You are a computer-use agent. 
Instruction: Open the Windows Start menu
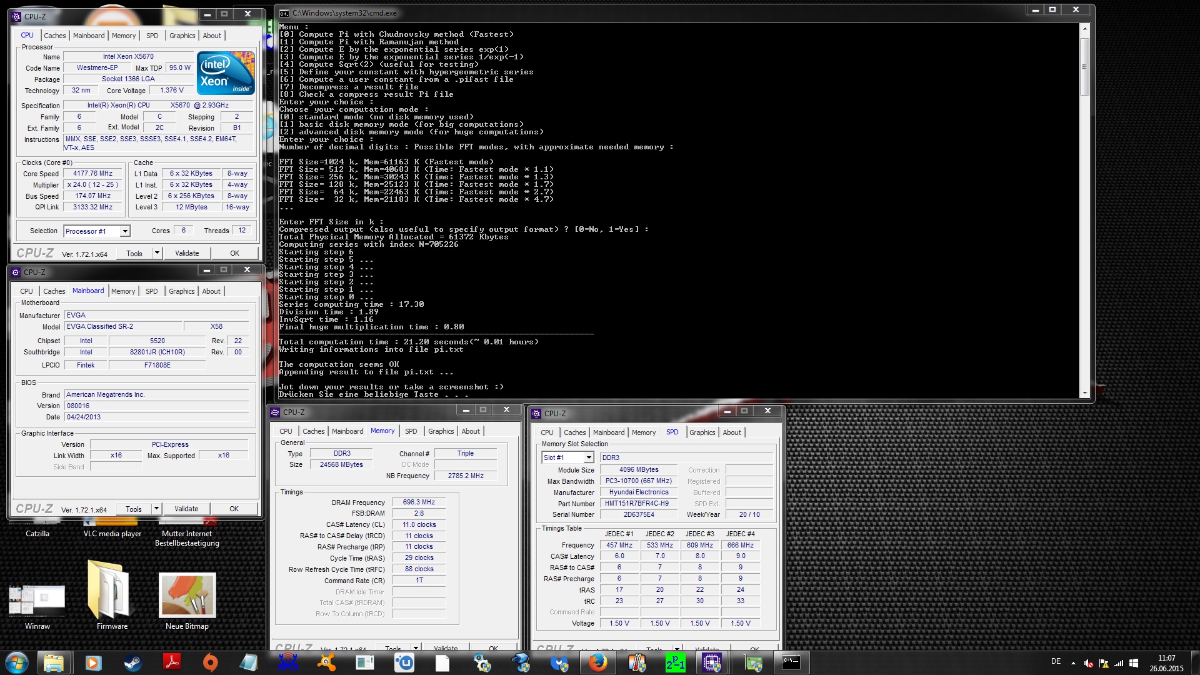click(16, 662)
